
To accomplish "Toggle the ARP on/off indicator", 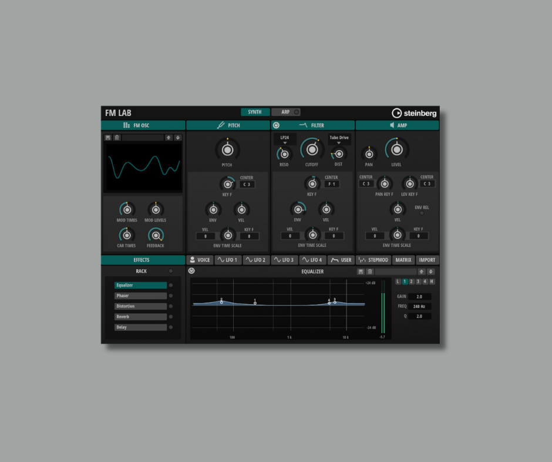I will (297, 112).
